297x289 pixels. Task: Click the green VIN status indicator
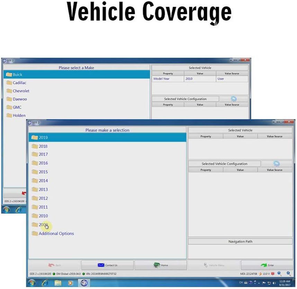pos(83,274)
